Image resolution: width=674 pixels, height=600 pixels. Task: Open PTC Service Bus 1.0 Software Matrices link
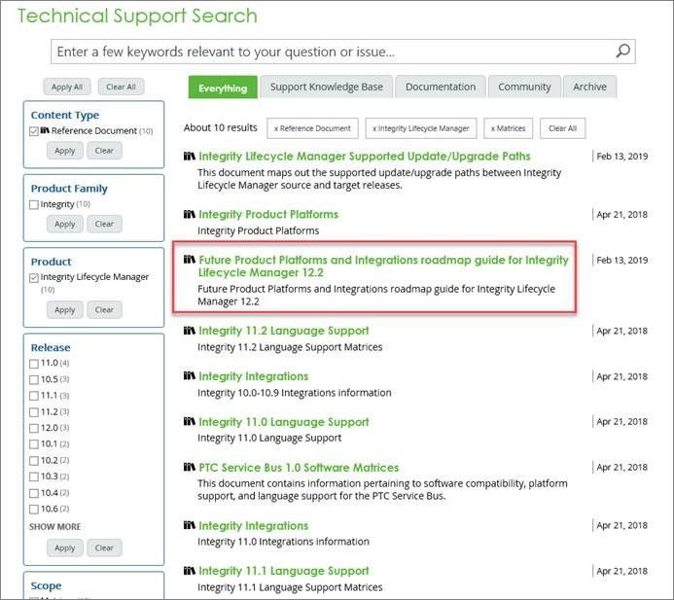coord(299,468)
